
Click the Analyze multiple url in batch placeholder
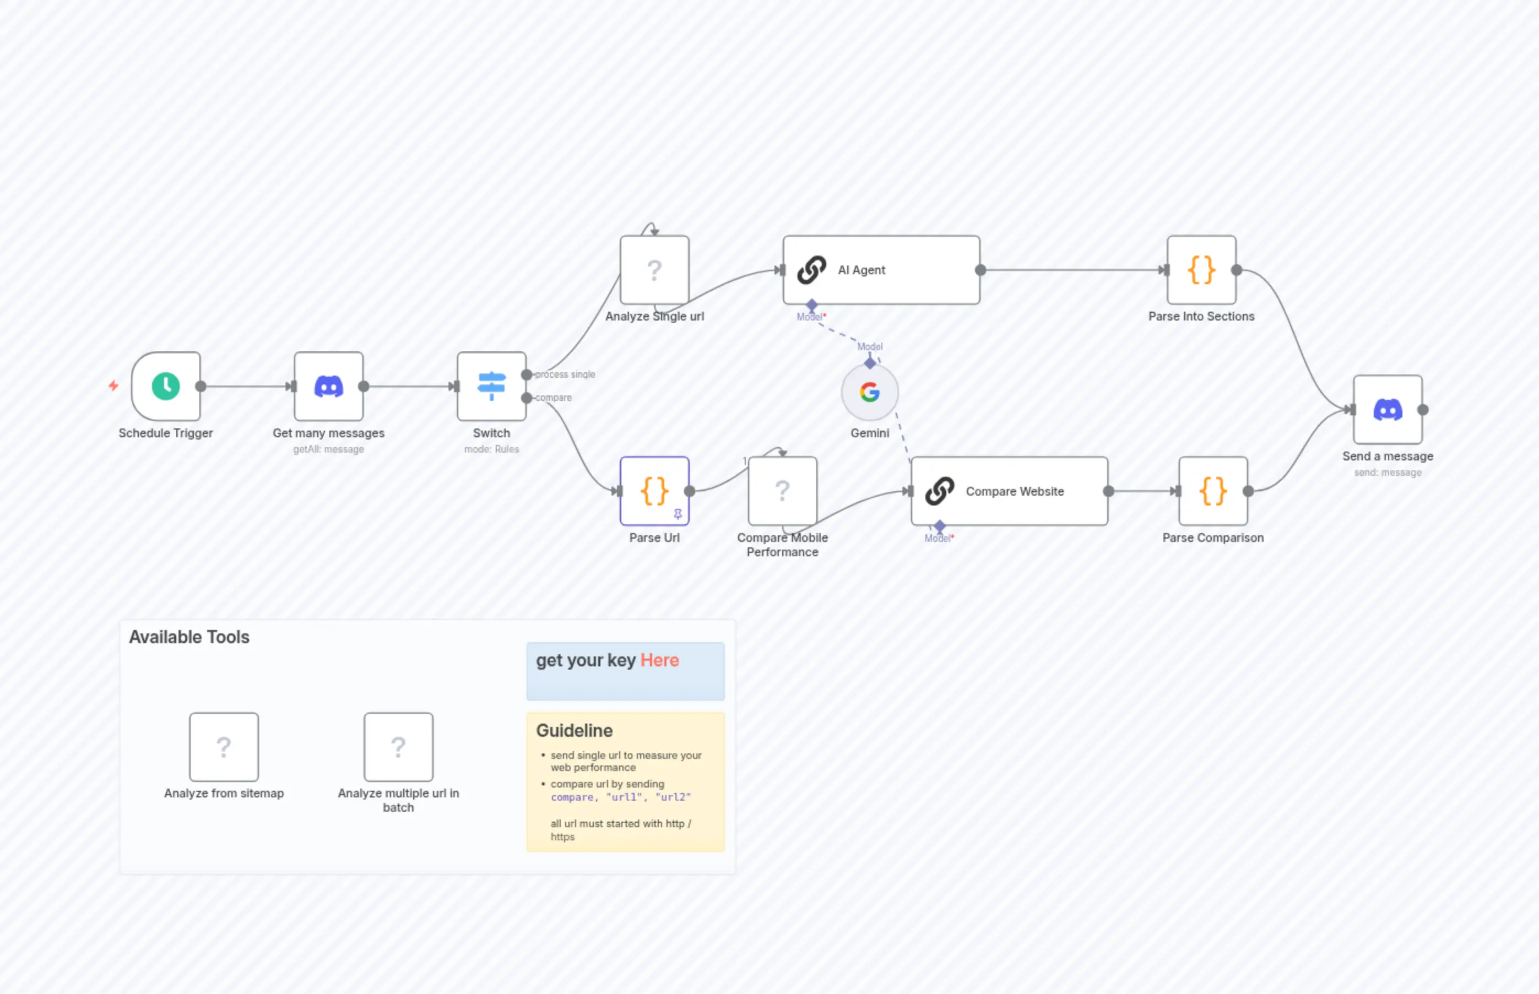click(x=398, y=747)
